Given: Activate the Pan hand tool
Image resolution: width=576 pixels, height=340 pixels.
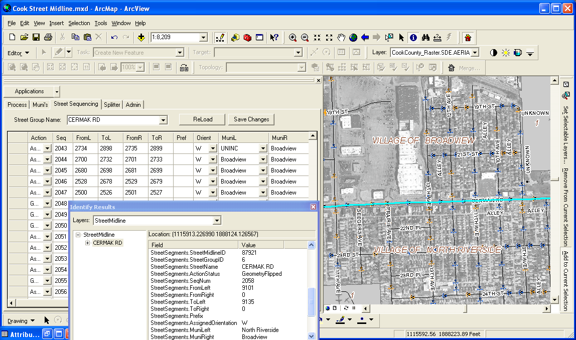Looking at the screenshot, I should [341, 37].
